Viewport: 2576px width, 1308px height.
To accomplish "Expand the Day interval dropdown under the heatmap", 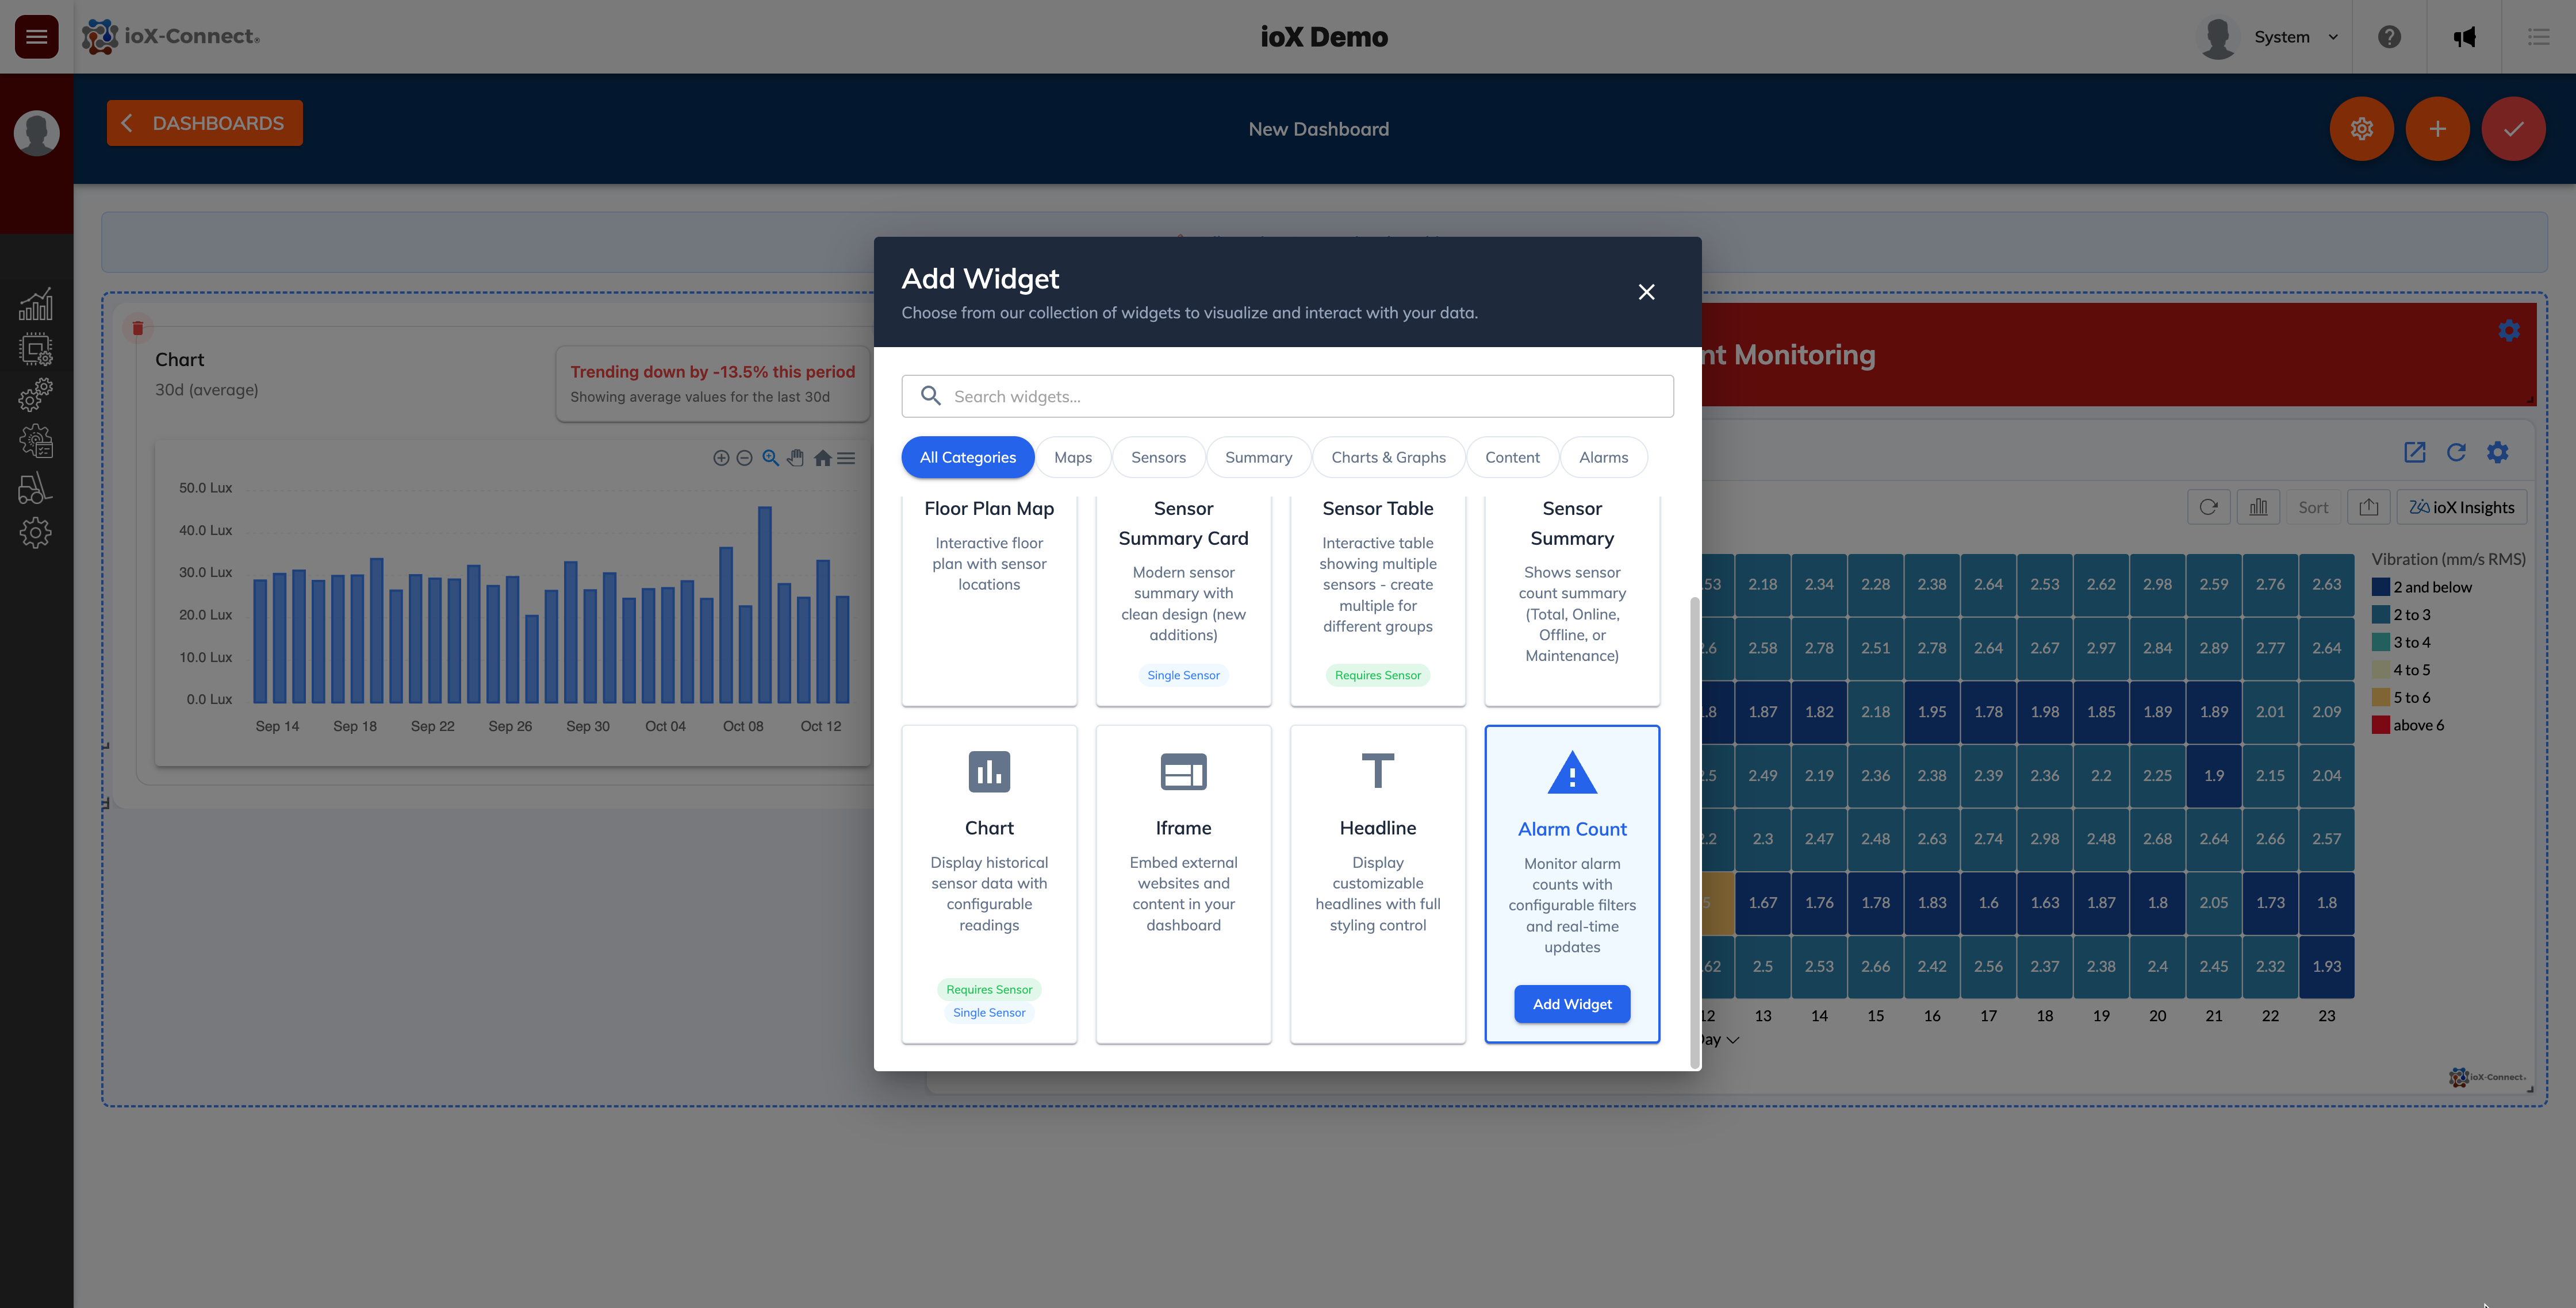I will (1718, 1039).
